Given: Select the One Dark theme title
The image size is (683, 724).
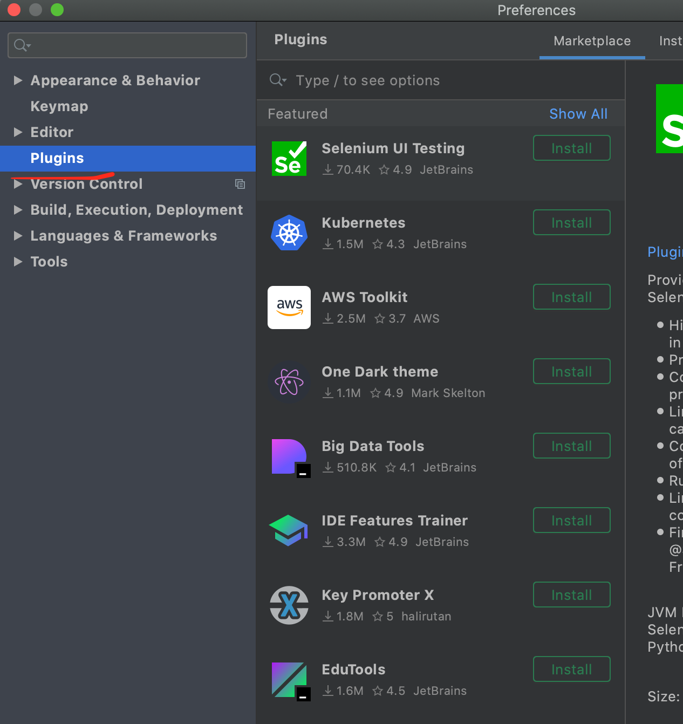Looking at the screenshot, I should click(380, 372).
